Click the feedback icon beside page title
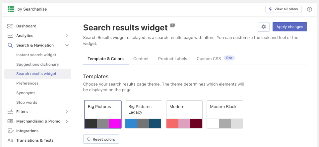The width and height of the screenshot is (319, 147). (x=172, y=25)
